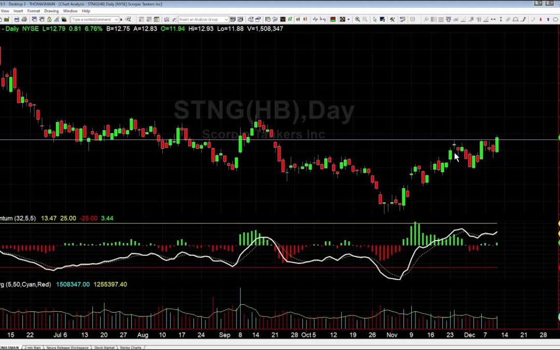Select the blue up arrow drawing tool

pos(548,20)
